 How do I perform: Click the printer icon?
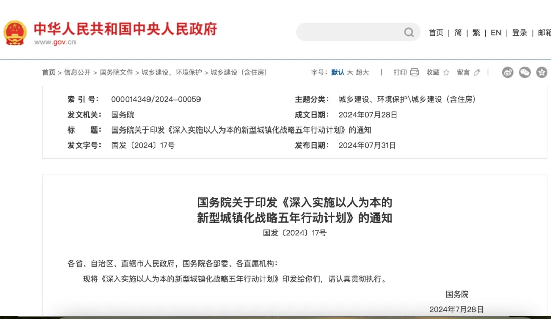point(414,72)
